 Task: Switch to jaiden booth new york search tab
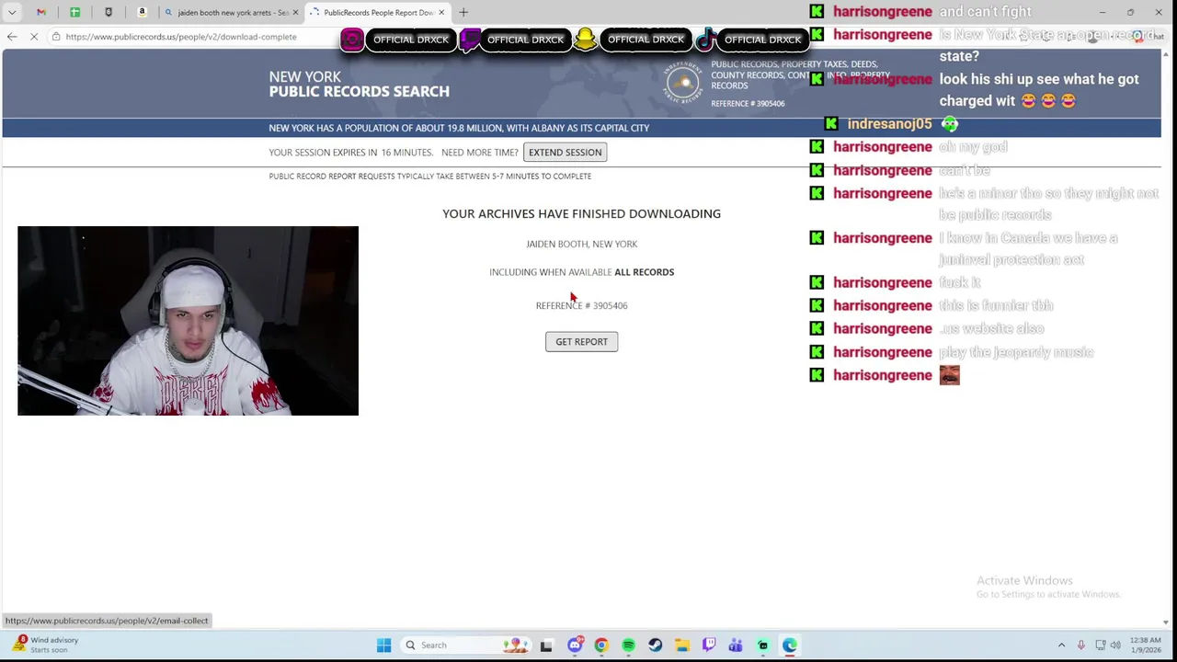[x=230, y=12]
